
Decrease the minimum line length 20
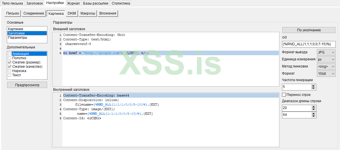click(313, 109)
